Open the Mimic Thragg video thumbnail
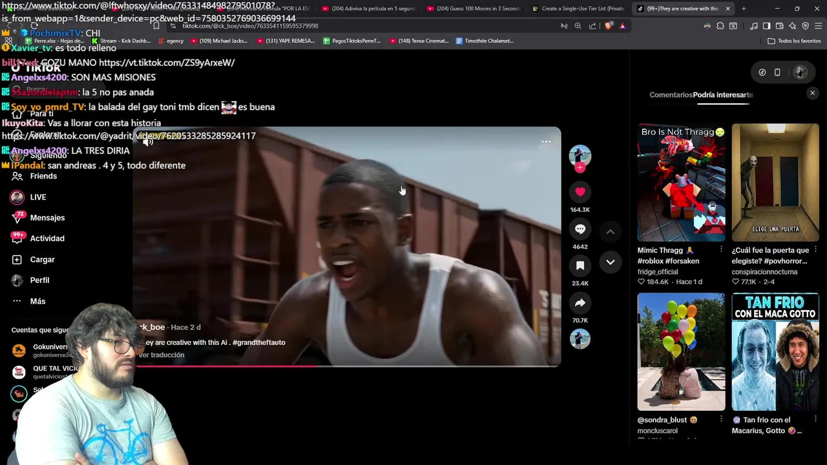This screenshot has height=465, width=827. tap(681, 183)
